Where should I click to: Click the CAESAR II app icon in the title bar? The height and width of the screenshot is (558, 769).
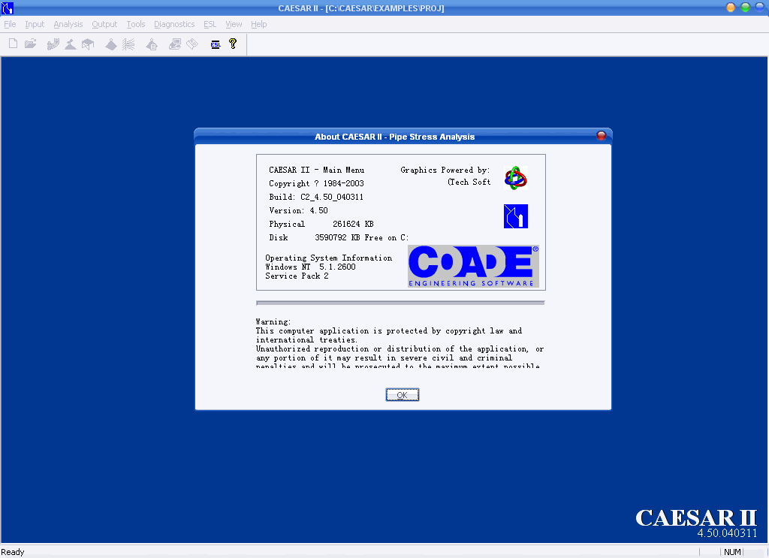coord(8,8)
